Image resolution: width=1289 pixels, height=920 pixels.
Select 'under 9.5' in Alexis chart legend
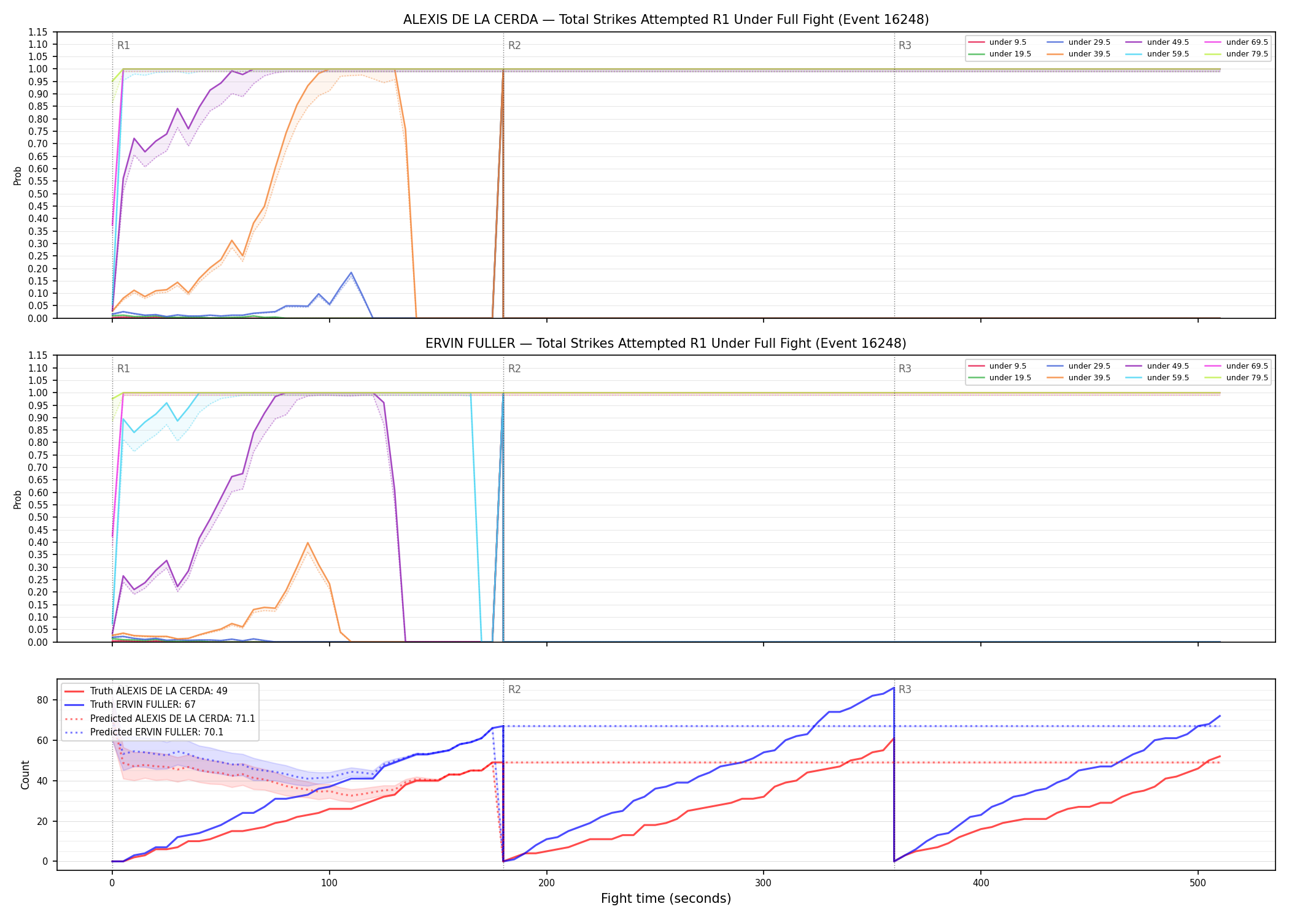coord(997,42)
